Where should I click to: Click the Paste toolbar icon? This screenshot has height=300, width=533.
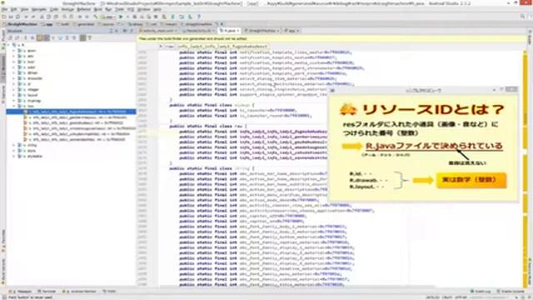pos(56,17)
